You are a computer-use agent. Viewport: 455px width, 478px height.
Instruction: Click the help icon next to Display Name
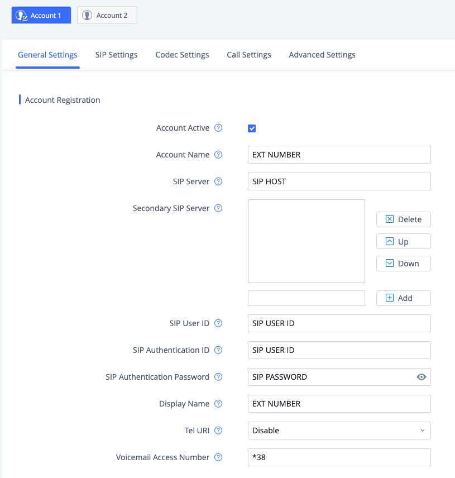(x=218, y=404)
